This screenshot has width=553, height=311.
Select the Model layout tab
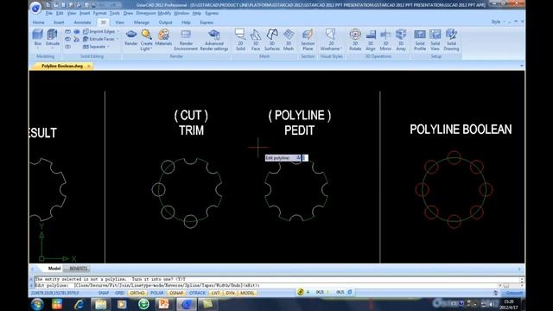coord(54,269)
